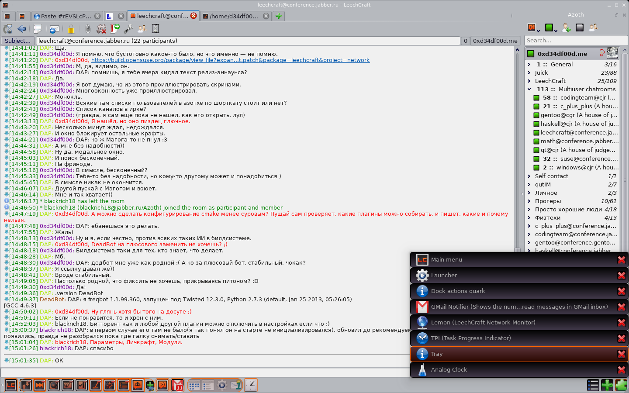Open the wrench configure icon in toolbar
This screenshot has width=629, height=393.
point(128,29)
